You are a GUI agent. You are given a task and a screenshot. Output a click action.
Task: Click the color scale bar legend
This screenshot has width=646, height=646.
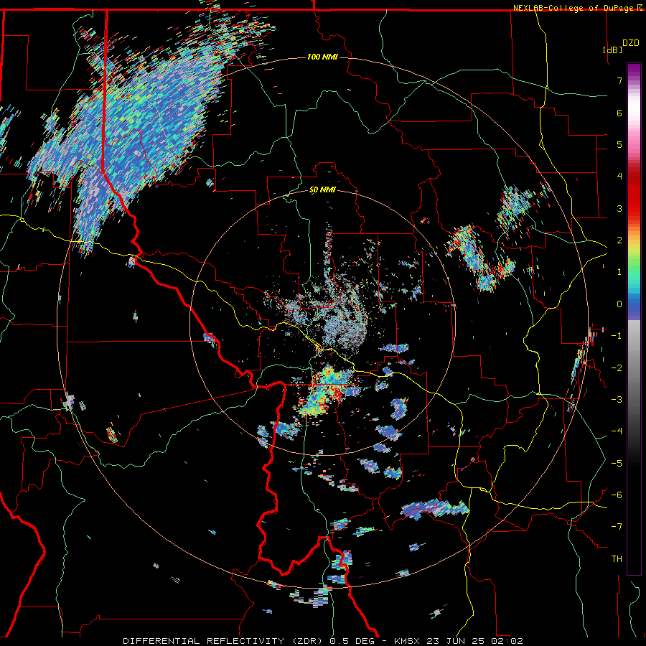click(x=634, y=319)
